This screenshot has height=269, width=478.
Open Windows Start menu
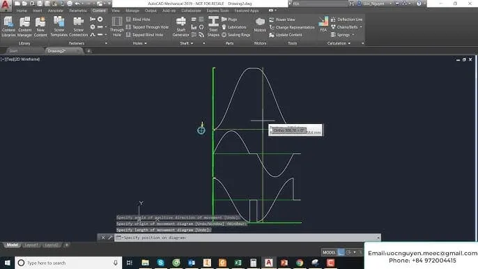(7, 263)
